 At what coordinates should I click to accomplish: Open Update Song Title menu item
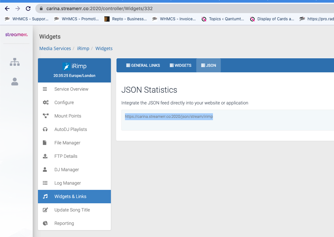(x=74, y=210)
